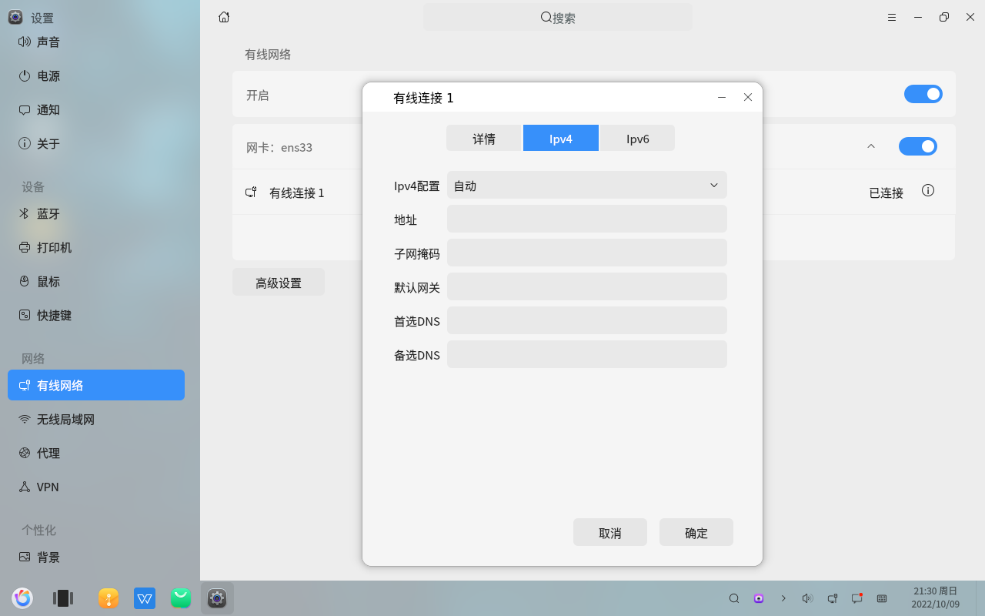Click the 确定 confirm button
Viewport: 985px width, 616px height.
(696, 532)
